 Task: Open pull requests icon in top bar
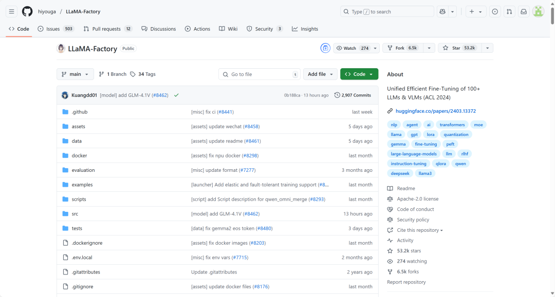point(509,11)
